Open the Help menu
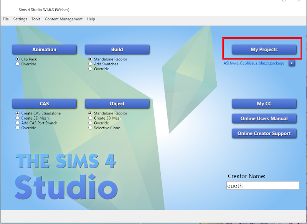Screen dimensions: 307x224 tap(91, 19)
